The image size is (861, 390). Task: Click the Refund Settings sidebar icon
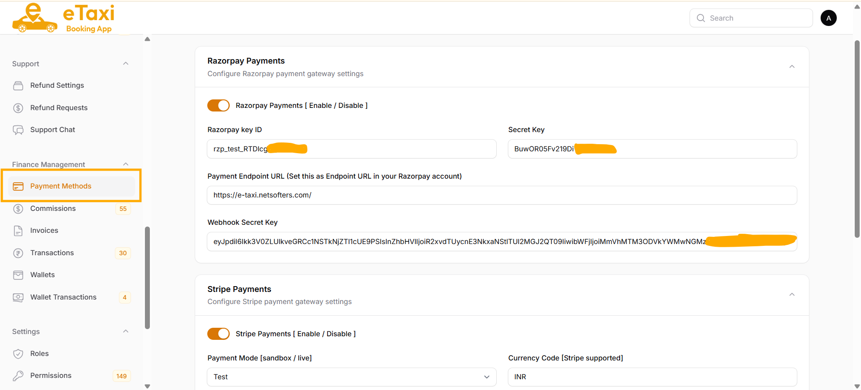(18, 86)
